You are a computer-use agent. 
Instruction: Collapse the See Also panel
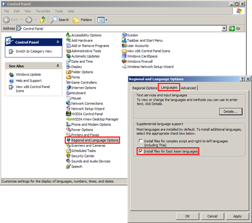58,66
